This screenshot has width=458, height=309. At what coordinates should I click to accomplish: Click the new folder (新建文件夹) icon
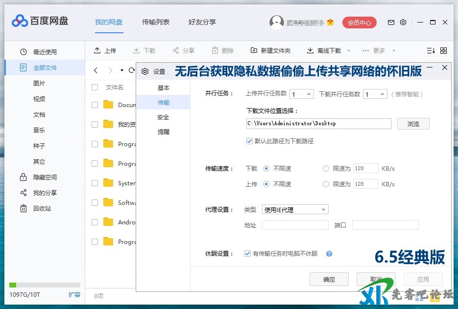click(x=254, y=50)
